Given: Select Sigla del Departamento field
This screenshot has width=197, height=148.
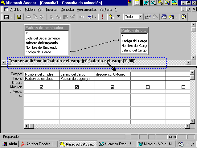Looking at the screenshot, I should point(43,38).
